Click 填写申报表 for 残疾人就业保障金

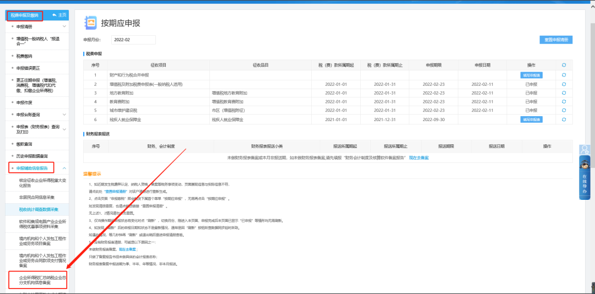pyautogui.click(x=531, y=119)
